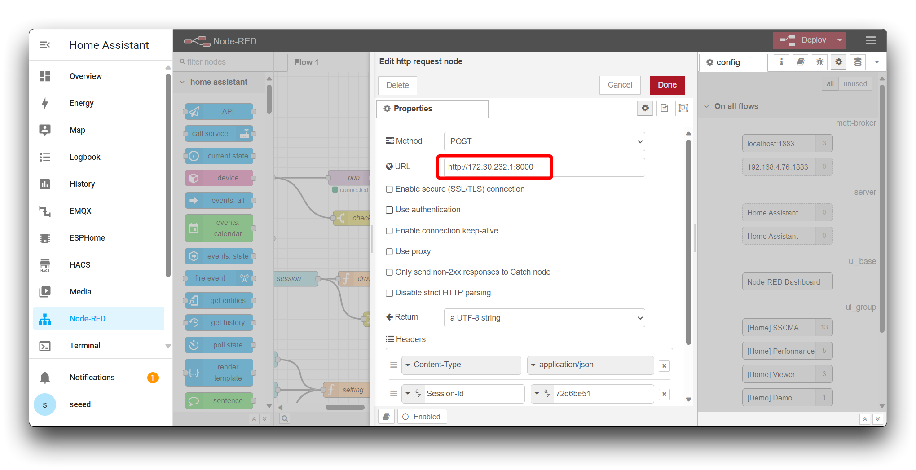Select the Node-RED Dashboard ui_base node
This screenshot has height=470, width=916.
click(787, 282)
